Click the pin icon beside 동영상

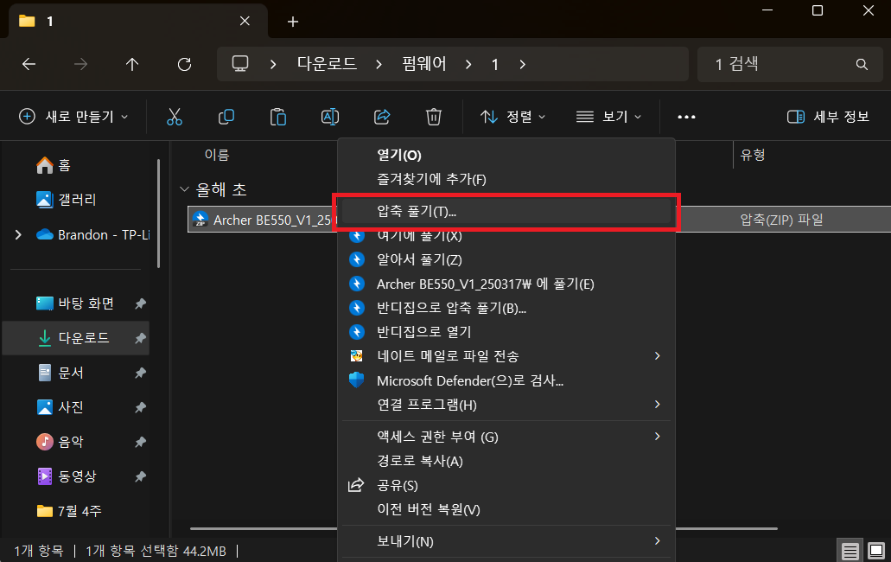[x=140, y=476]
